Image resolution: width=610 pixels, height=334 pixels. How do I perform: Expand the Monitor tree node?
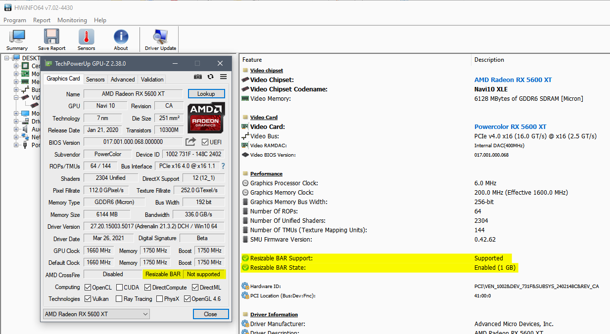[16, 113]
